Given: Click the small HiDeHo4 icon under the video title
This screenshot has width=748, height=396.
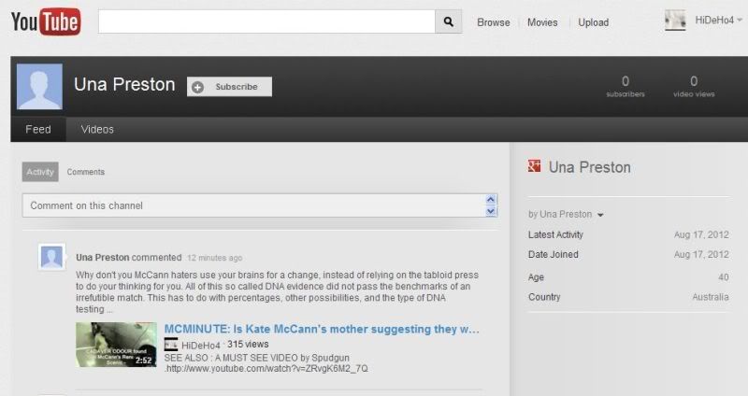Looking at the screenshot, I should point(171,344).
